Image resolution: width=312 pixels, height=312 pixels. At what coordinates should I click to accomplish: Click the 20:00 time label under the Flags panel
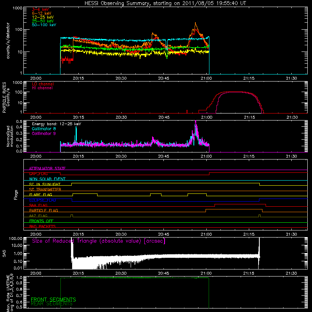pos(36,234)
